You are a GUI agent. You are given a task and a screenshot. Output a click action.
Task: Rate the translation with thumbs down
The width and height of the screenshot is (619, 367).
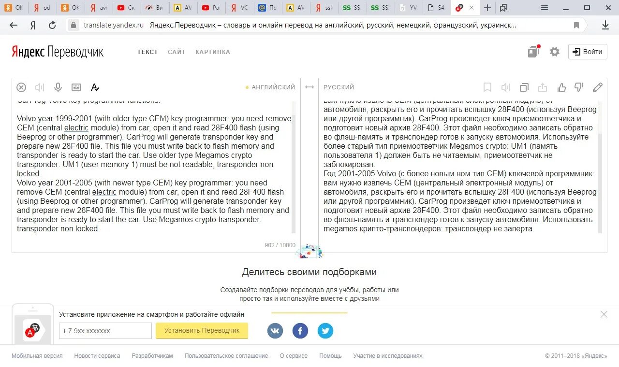(x=579, y=87)
